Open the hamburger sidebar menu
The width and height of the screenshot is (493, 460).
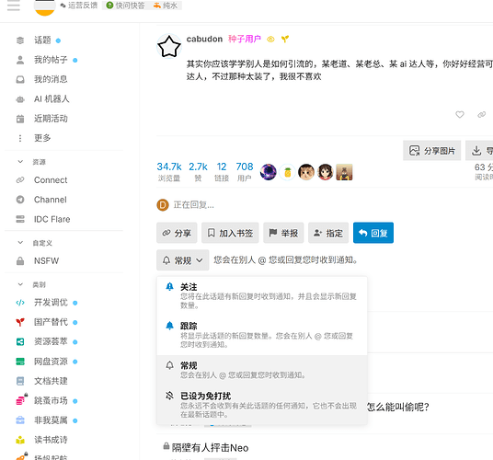(x=14, y=6)
